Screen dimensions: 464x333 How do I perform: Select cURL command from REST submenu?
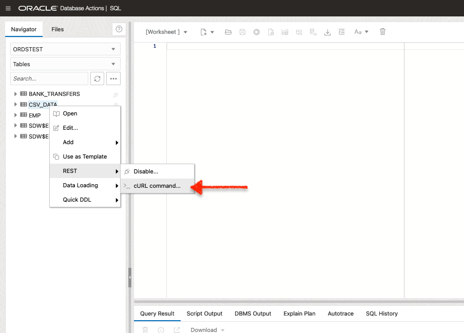click(x=157, y=186)
